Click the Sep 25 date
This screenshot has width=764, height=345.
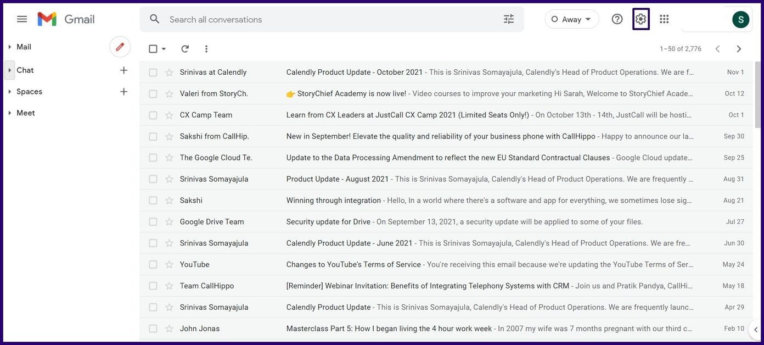(x=734, y=158)
